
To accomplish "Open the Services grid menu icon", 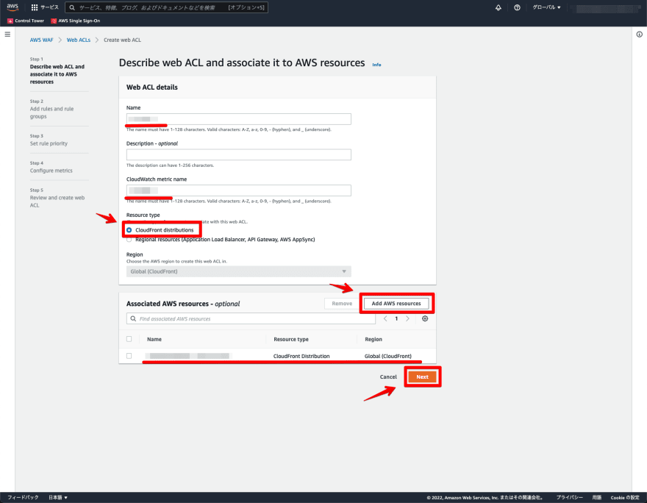I will 35,7.
